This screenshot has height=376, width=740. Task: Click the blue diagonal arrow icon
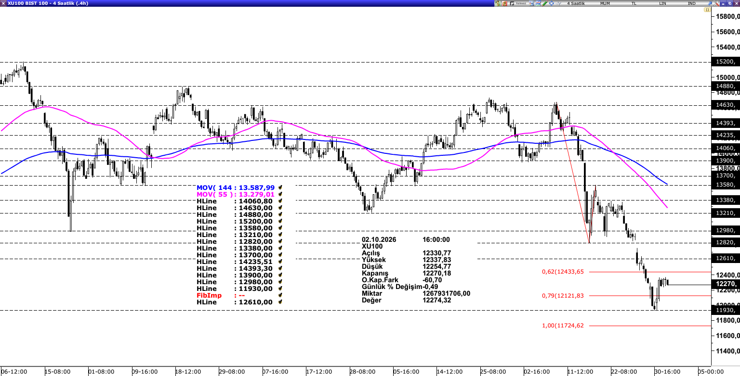coord(710,3)
